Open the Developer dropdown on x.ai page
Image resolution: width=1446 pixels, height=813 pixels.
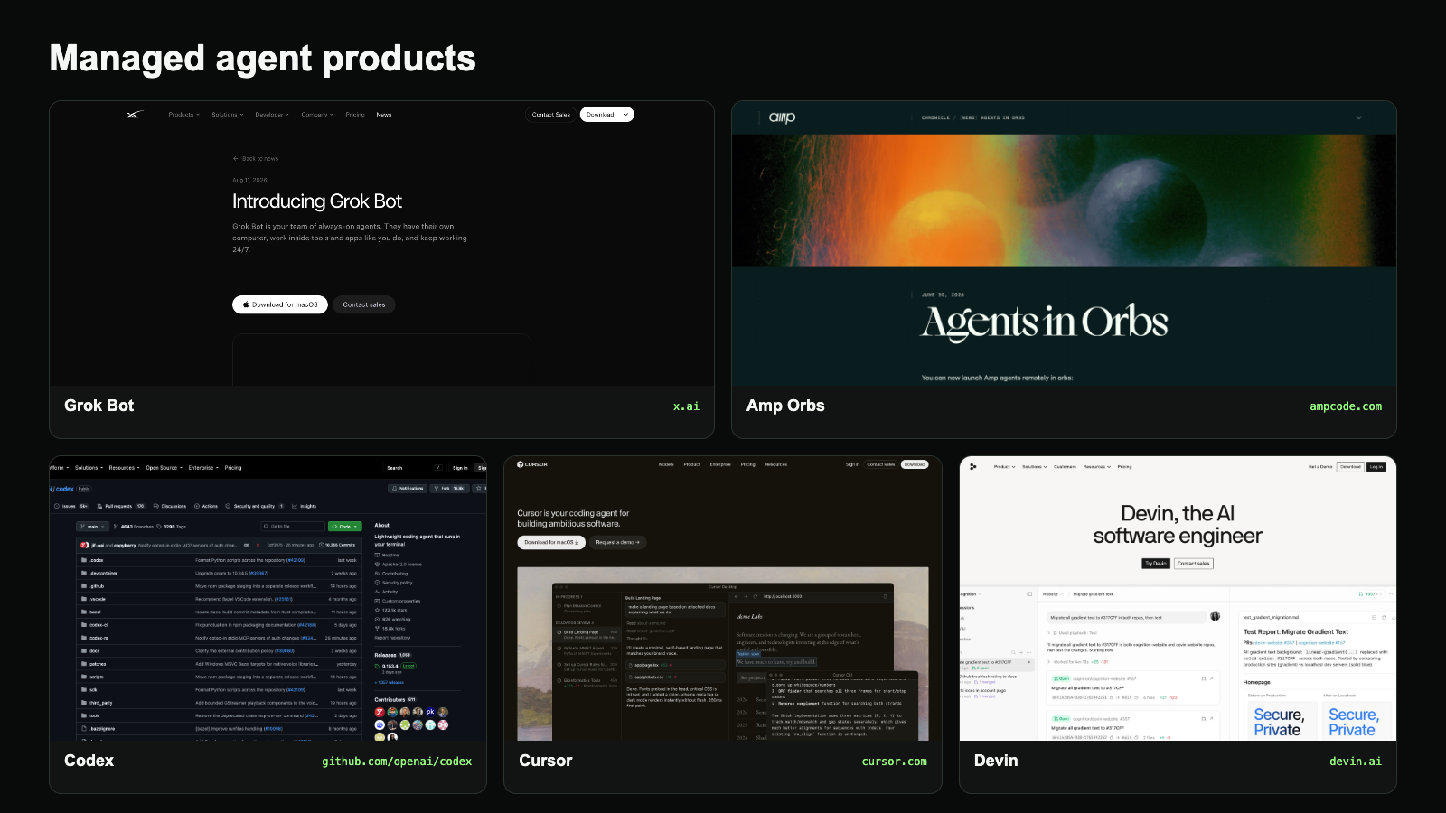click(x=272, y=115)
